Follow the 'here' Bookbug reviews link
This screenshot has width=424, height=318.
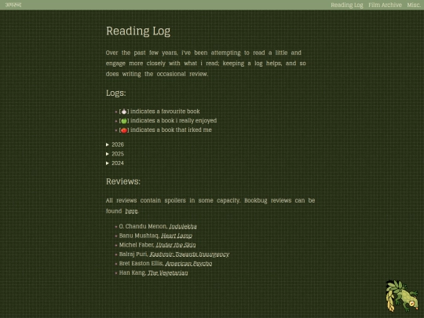[131, 211]
